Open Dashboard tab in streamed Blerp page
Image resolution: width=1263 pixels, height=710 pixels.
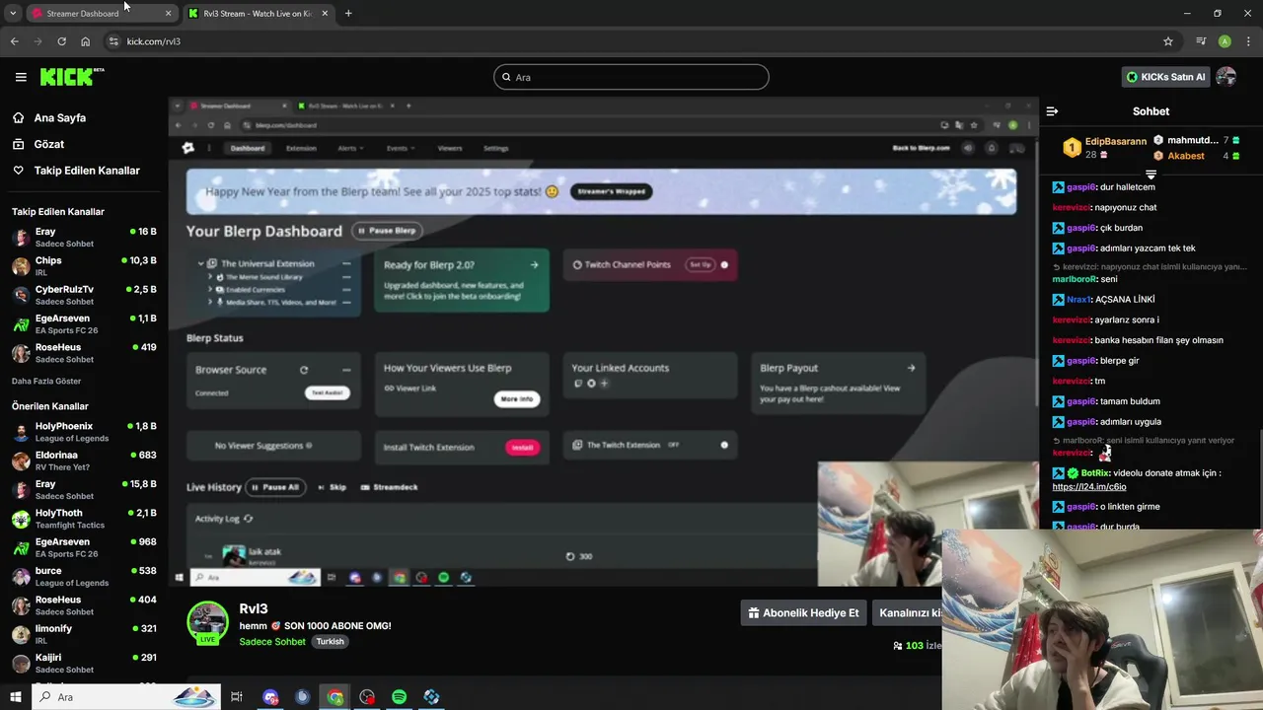[248, 148]
